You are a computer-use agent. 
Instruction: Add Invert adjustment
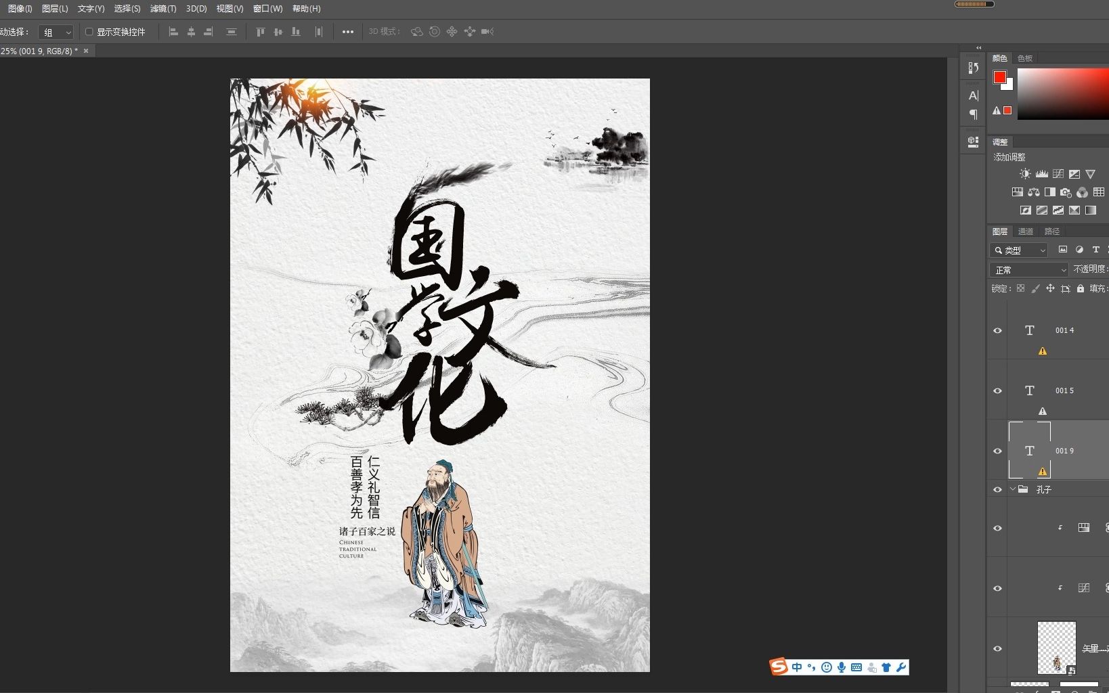[x=1026, y=210]
